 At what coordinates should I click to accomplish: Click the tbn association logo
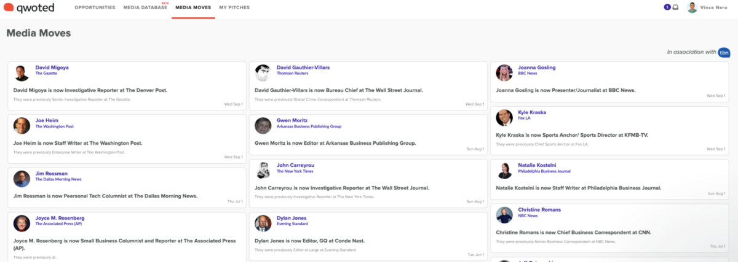coord(724,52)
